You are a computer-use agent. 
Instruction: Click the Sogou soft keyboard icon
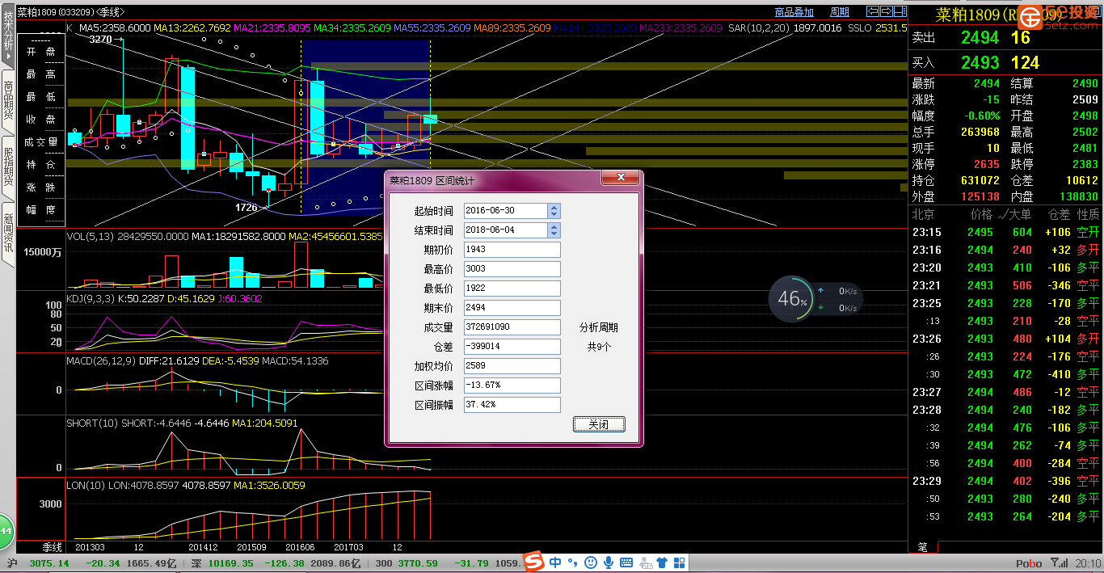(626, 562)
